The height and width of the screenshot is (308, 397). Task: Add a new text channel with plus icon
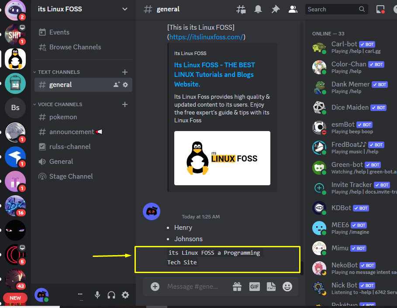pyautogui.click(x=125, y=72)
